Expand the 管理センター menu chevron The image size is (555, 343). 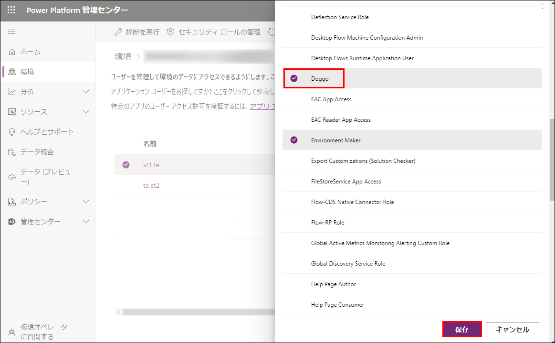(85, 222)
